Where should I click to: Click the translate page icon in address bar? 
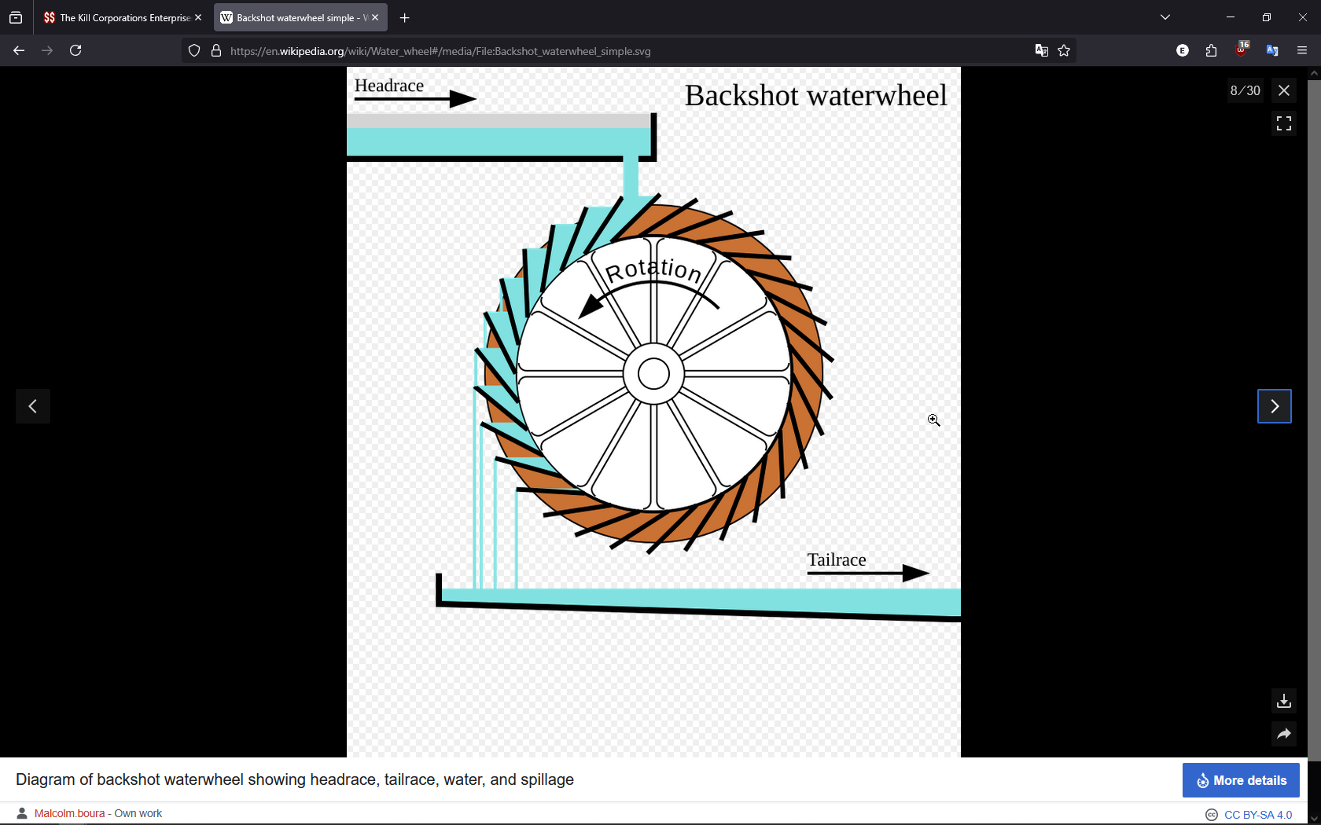pyautogui.click(x=1042, y=51)
